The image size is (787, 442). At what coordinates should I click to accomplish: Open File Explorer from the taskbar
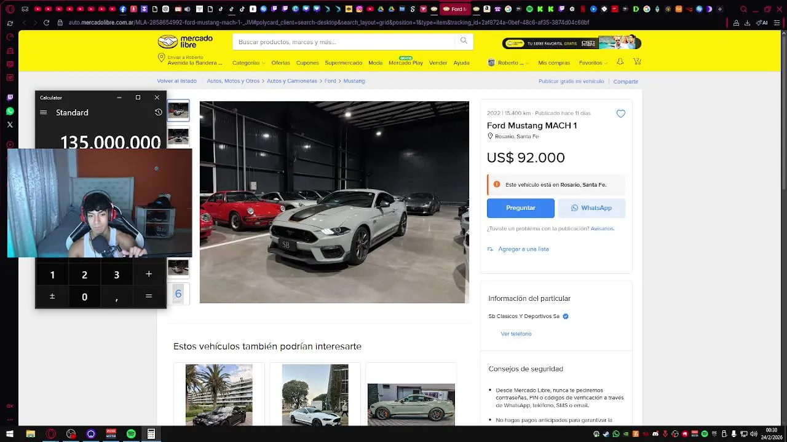point(30,434)
